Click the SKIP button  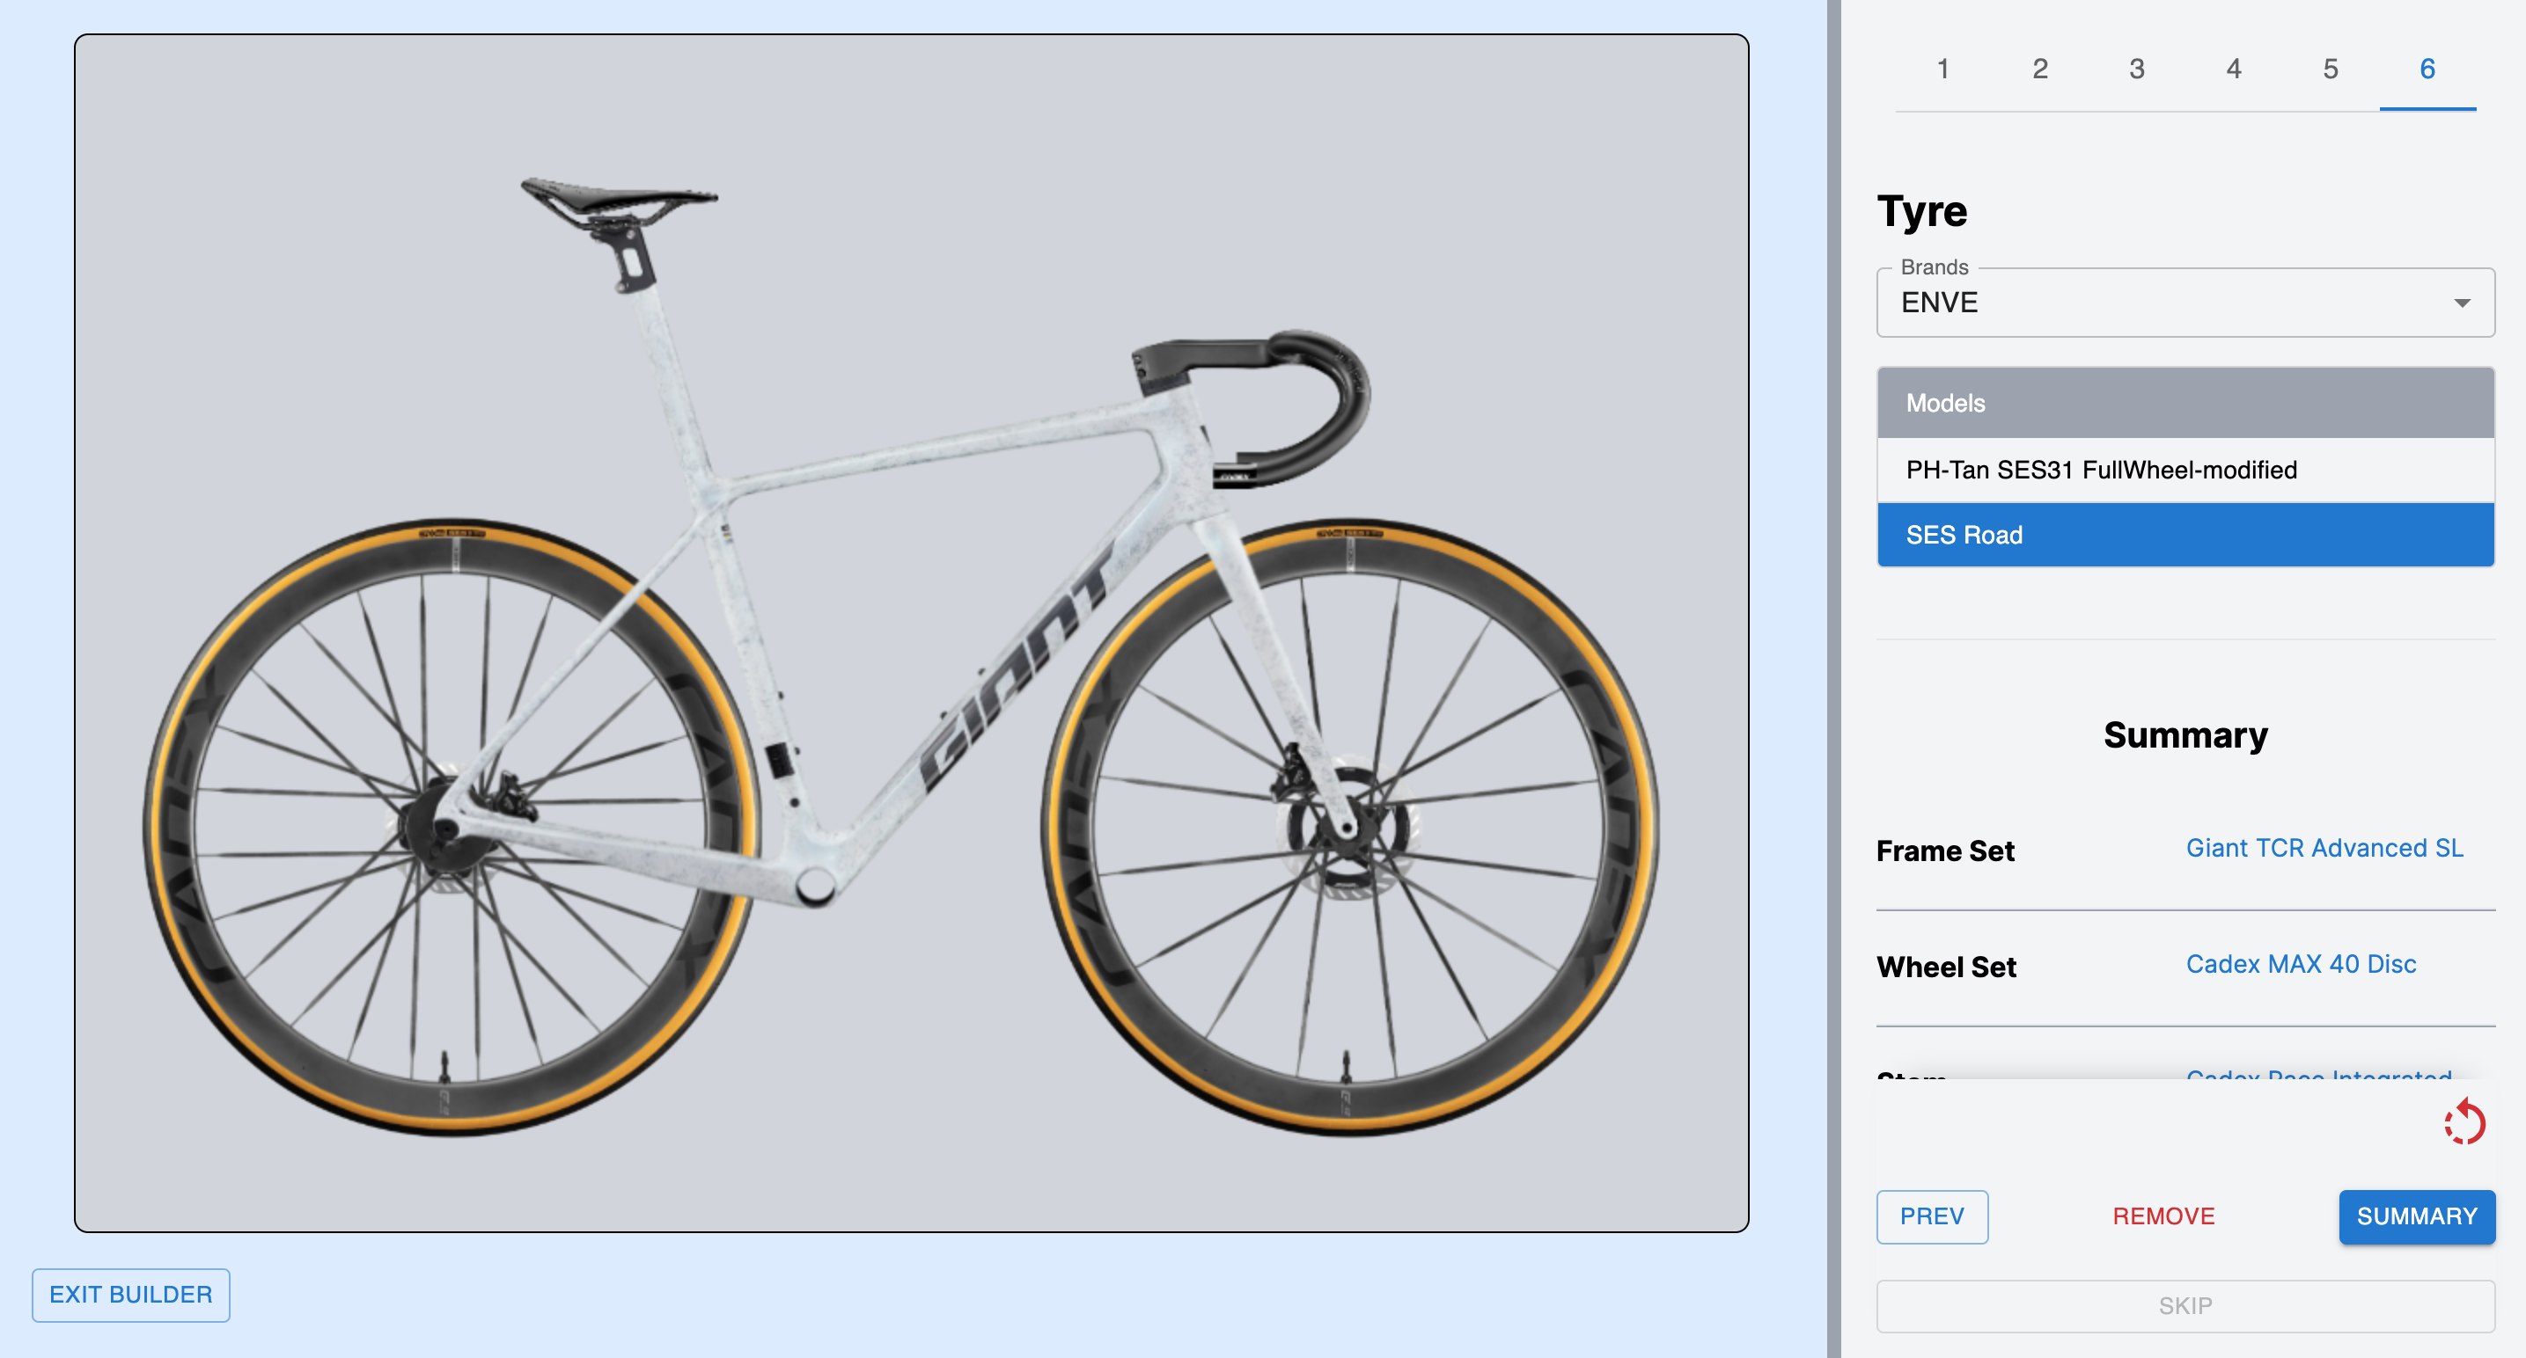(2185, 1306)
